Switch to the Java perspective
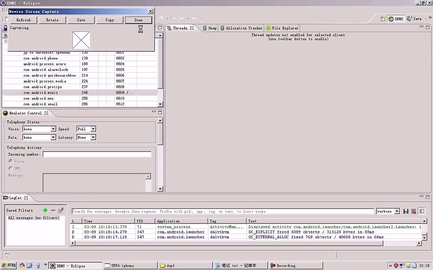This screenshot has height=270, width=433. coord(414,19)
